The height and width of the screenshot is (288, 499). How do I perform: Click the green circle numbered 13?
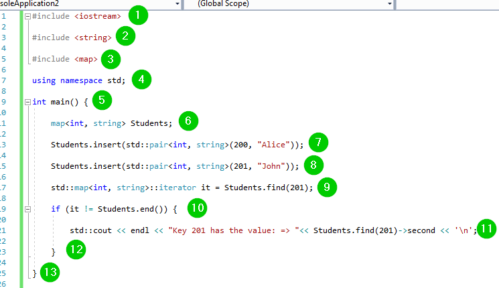[x=50, y=272]
